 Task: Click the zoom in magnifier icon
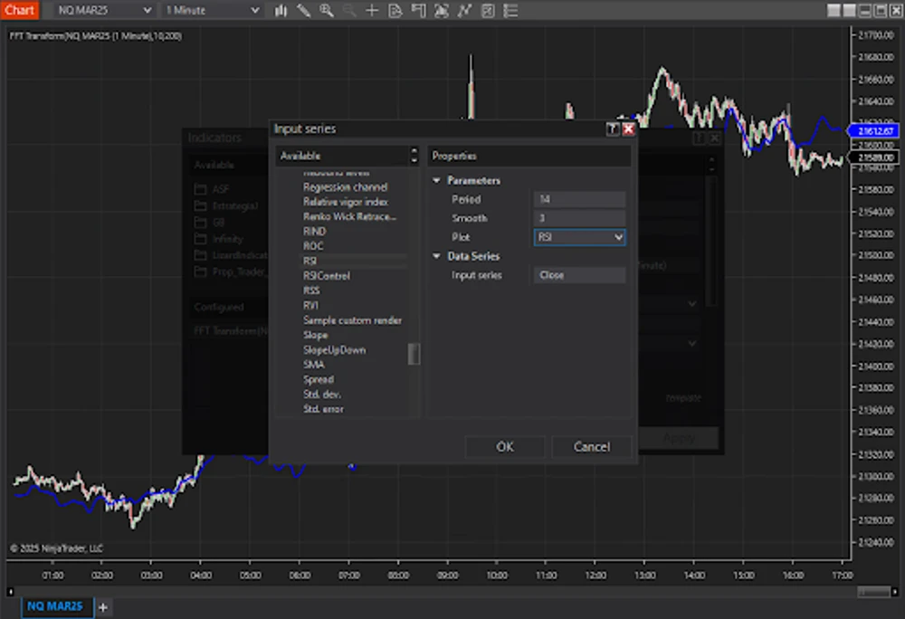pyautogui.click(x=327, y=10)
